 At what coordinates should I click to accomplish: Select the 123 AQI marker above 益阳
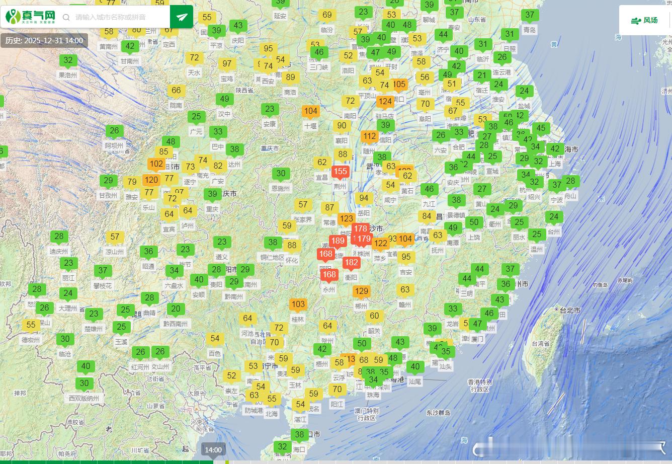point(346,219)
